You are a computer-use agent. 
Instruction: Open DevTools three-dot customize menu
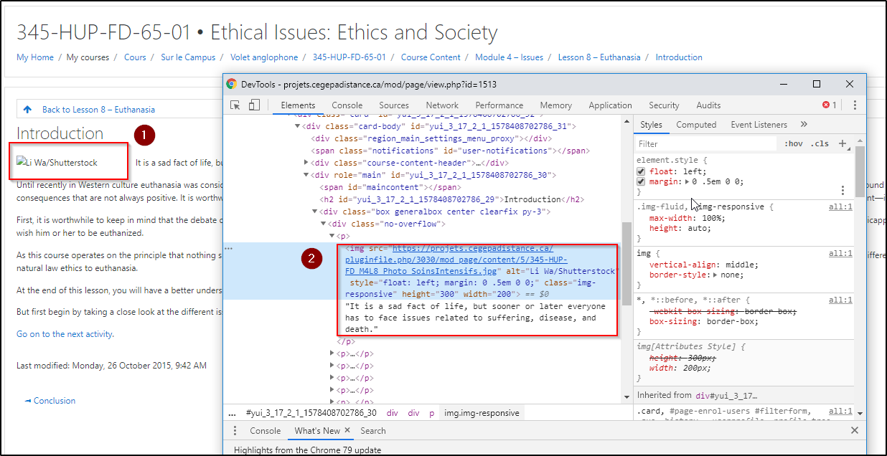855,105
